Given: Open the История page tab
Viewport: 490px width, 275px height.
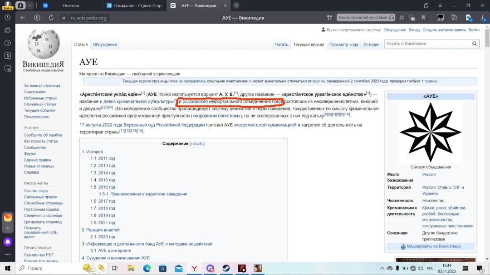Looking at the screenshot, I should (x=371, y=45).
